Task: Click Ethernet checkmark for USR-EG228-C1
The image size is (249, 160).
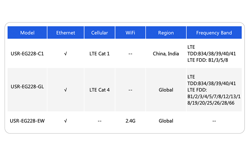Action: click(x=66, y=54)
